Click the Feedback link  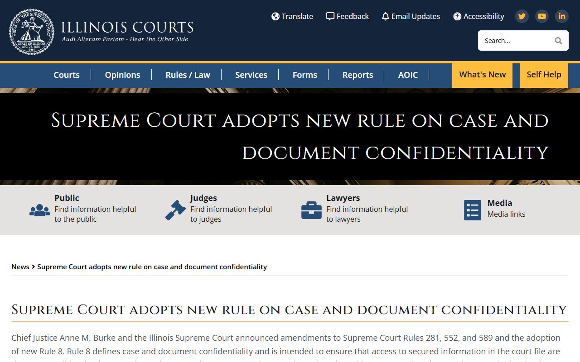(x=353, y=16)
